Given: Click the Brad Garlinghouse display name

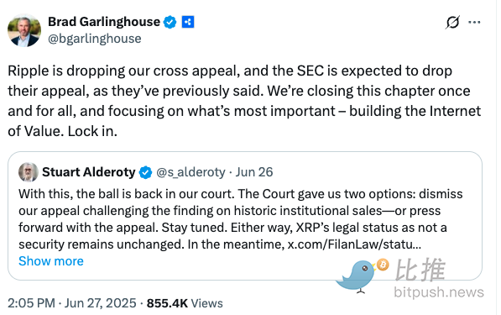Looking at the screenshot, I should pos(104,22).
